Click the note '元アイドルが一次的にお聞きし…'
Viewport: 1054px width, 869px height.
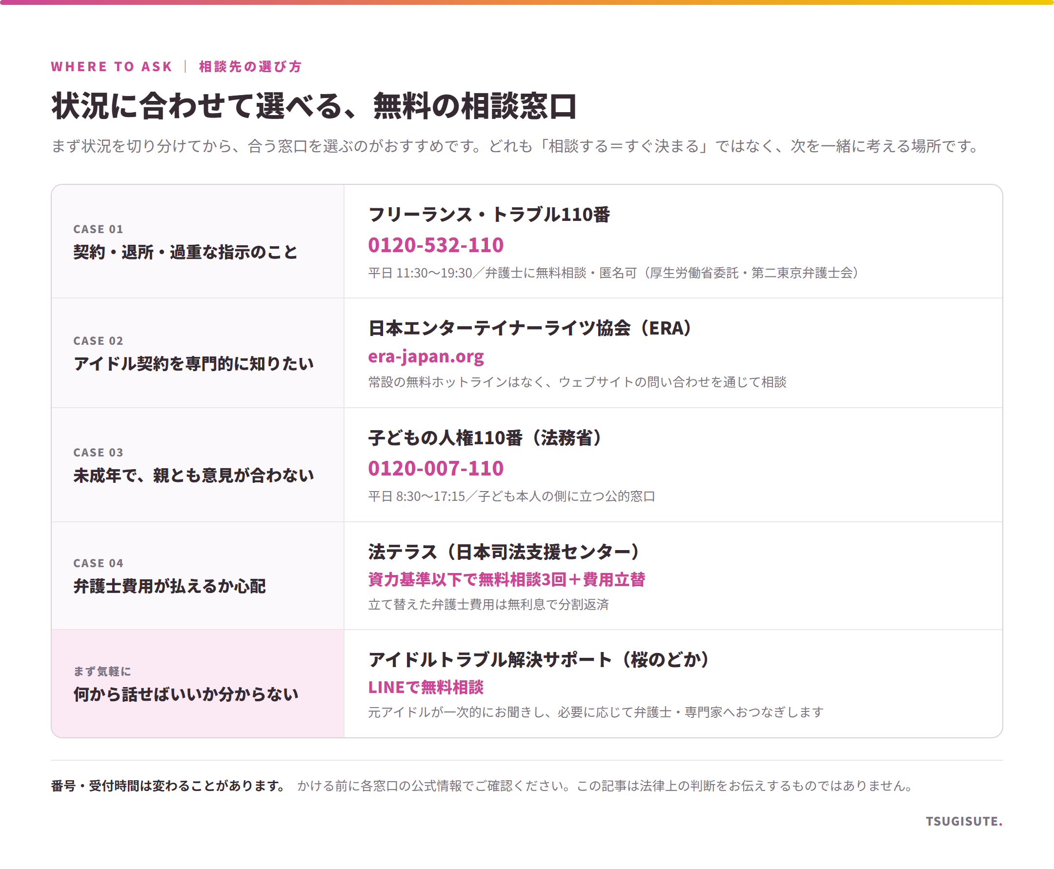(596, 712)
